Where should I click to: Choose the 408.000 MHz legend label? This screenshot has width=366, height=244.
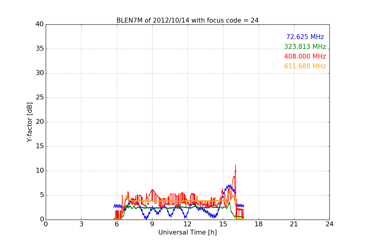click(x=305, y=56)
